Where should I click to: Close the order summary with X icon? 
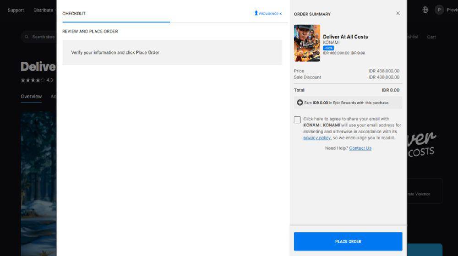pyautogui.click(x=398, y=13)
